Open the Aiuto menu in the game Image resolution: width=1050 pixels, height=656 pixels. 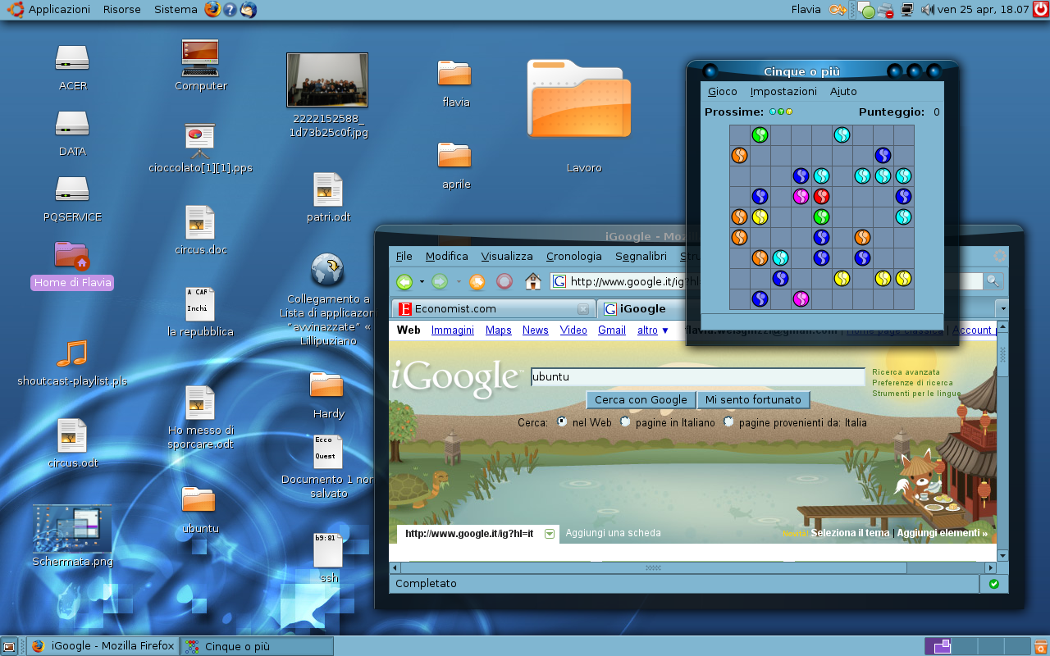[842, 92]
